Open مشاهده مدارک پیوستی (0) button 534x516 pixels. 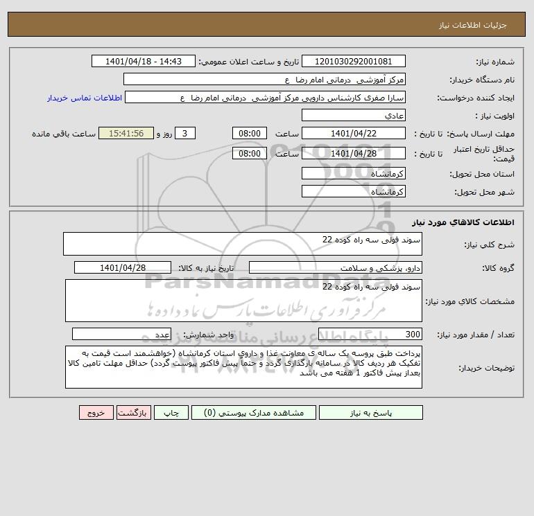254,413
